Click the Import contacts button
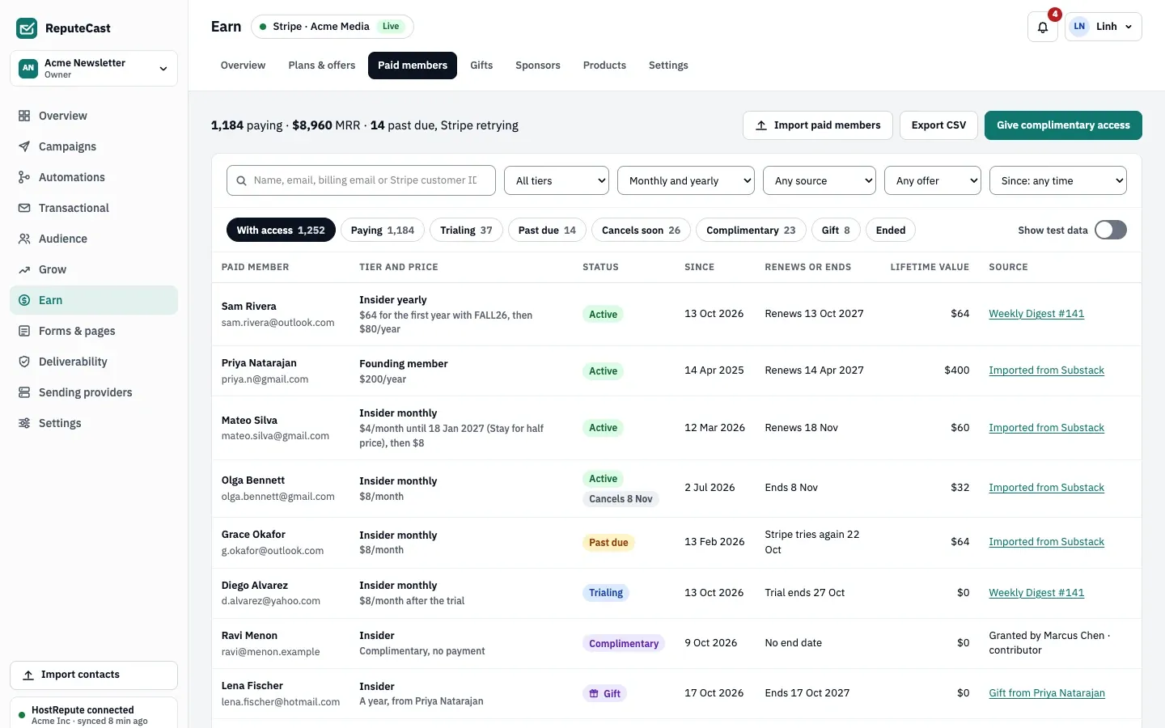The height and width of the screenshot is (728, 1165). tap(94, 675)
